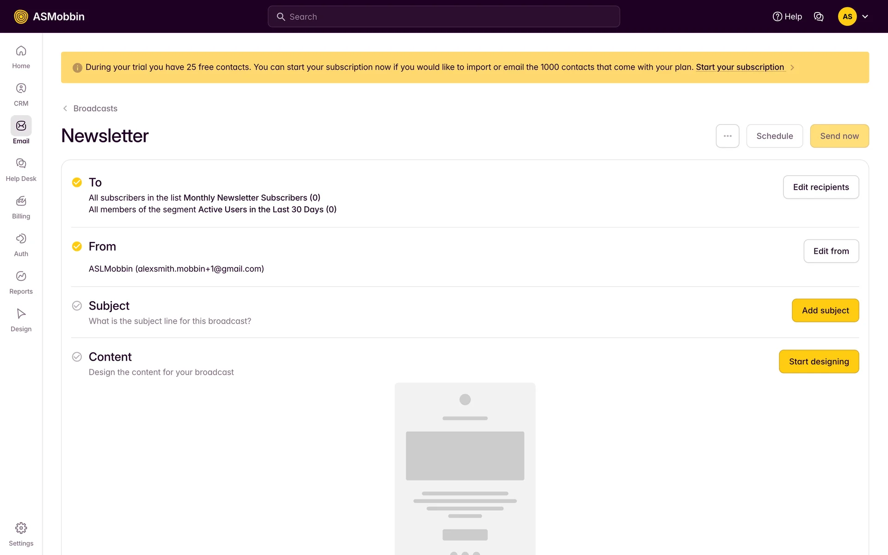
Task: Click the Search input field
Action: pos(444,17)
